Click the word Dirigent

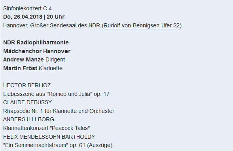(x=55, y=60)
